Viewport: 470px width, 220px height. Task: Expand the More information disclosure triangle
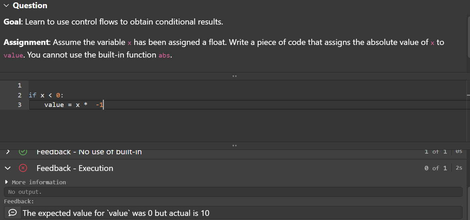[x=6, y=182]
